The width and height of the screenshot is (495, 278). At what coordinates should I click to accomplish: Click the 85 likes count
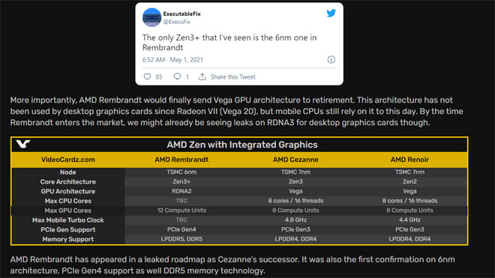click(159, 76)
